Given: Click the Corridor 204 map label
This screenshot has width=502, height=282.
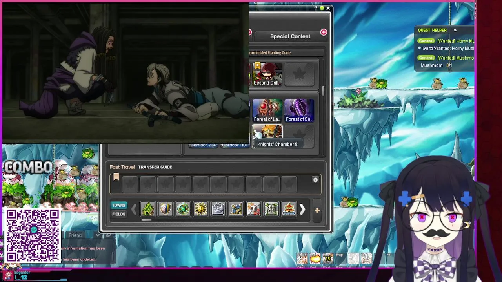Looking at the screenshot, I should coord(203,145).
